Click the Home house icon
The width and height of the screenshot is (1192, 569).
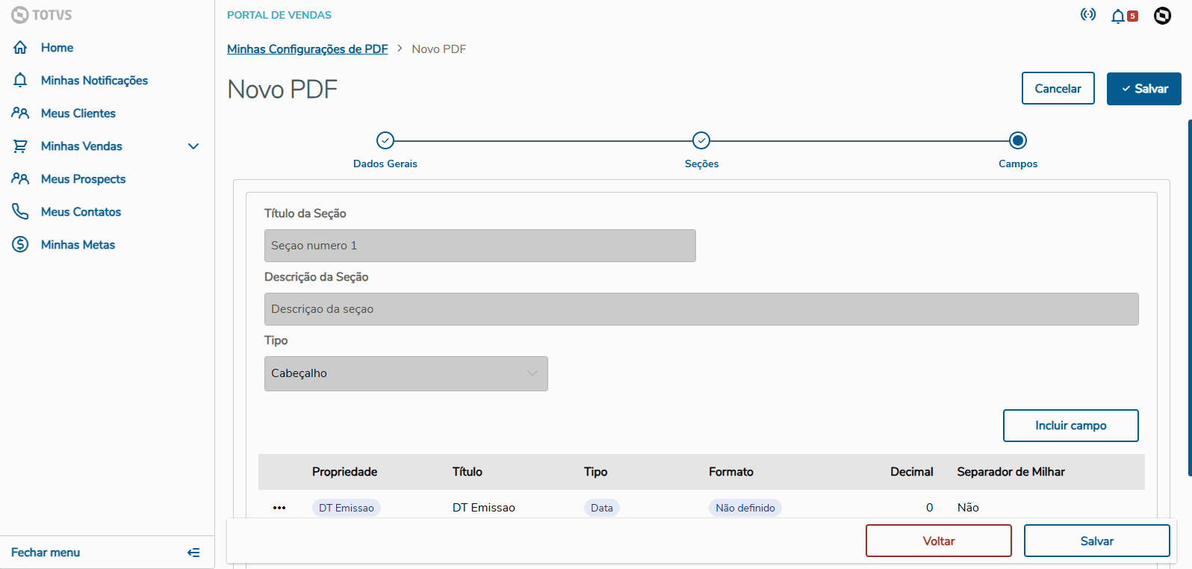click(20, 48)
